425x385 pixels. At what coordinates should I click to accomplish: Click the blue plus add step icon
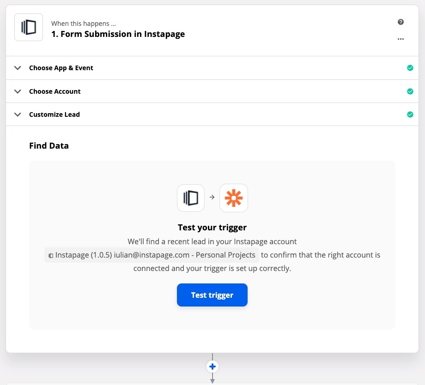click(x=212, y=367)
